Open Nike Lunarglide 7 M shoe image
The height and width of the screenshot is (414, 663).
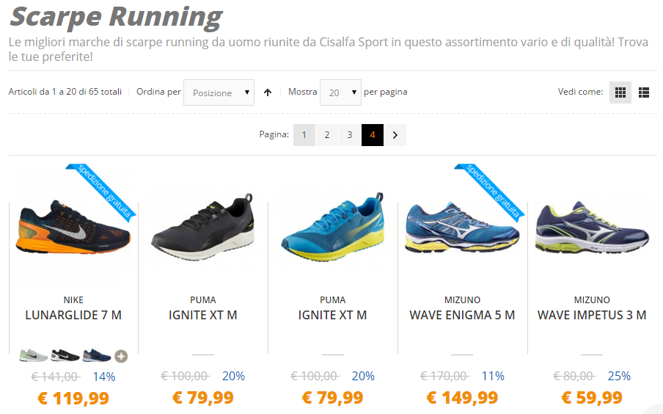click(x=73, y=227)
